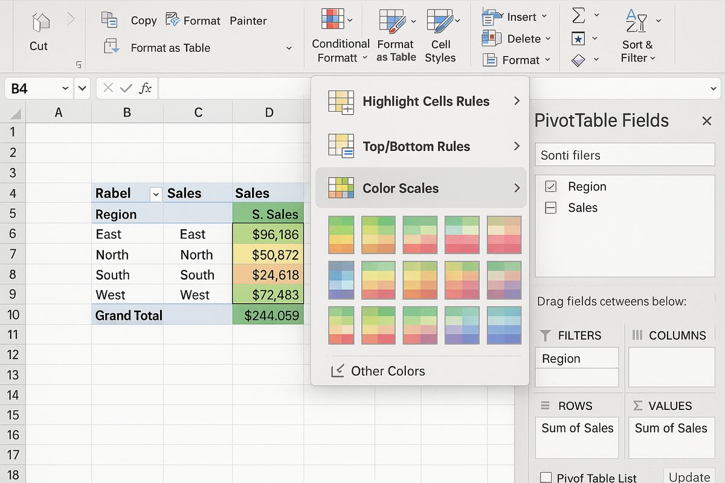
Task: Click the Cut clipboard icon
Action: tap(40, 22)
